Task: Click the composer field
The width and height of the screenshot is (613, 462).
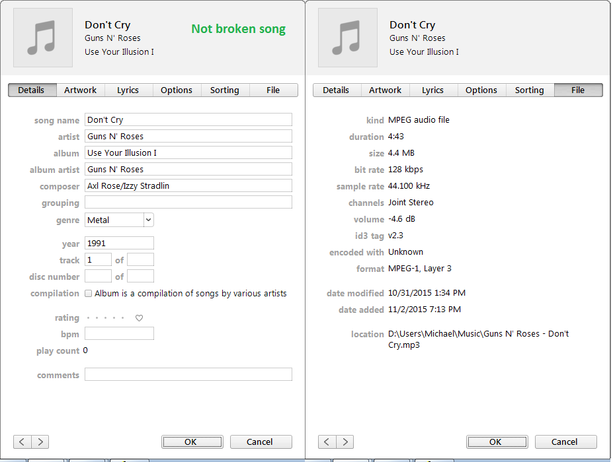Action: 188,185
